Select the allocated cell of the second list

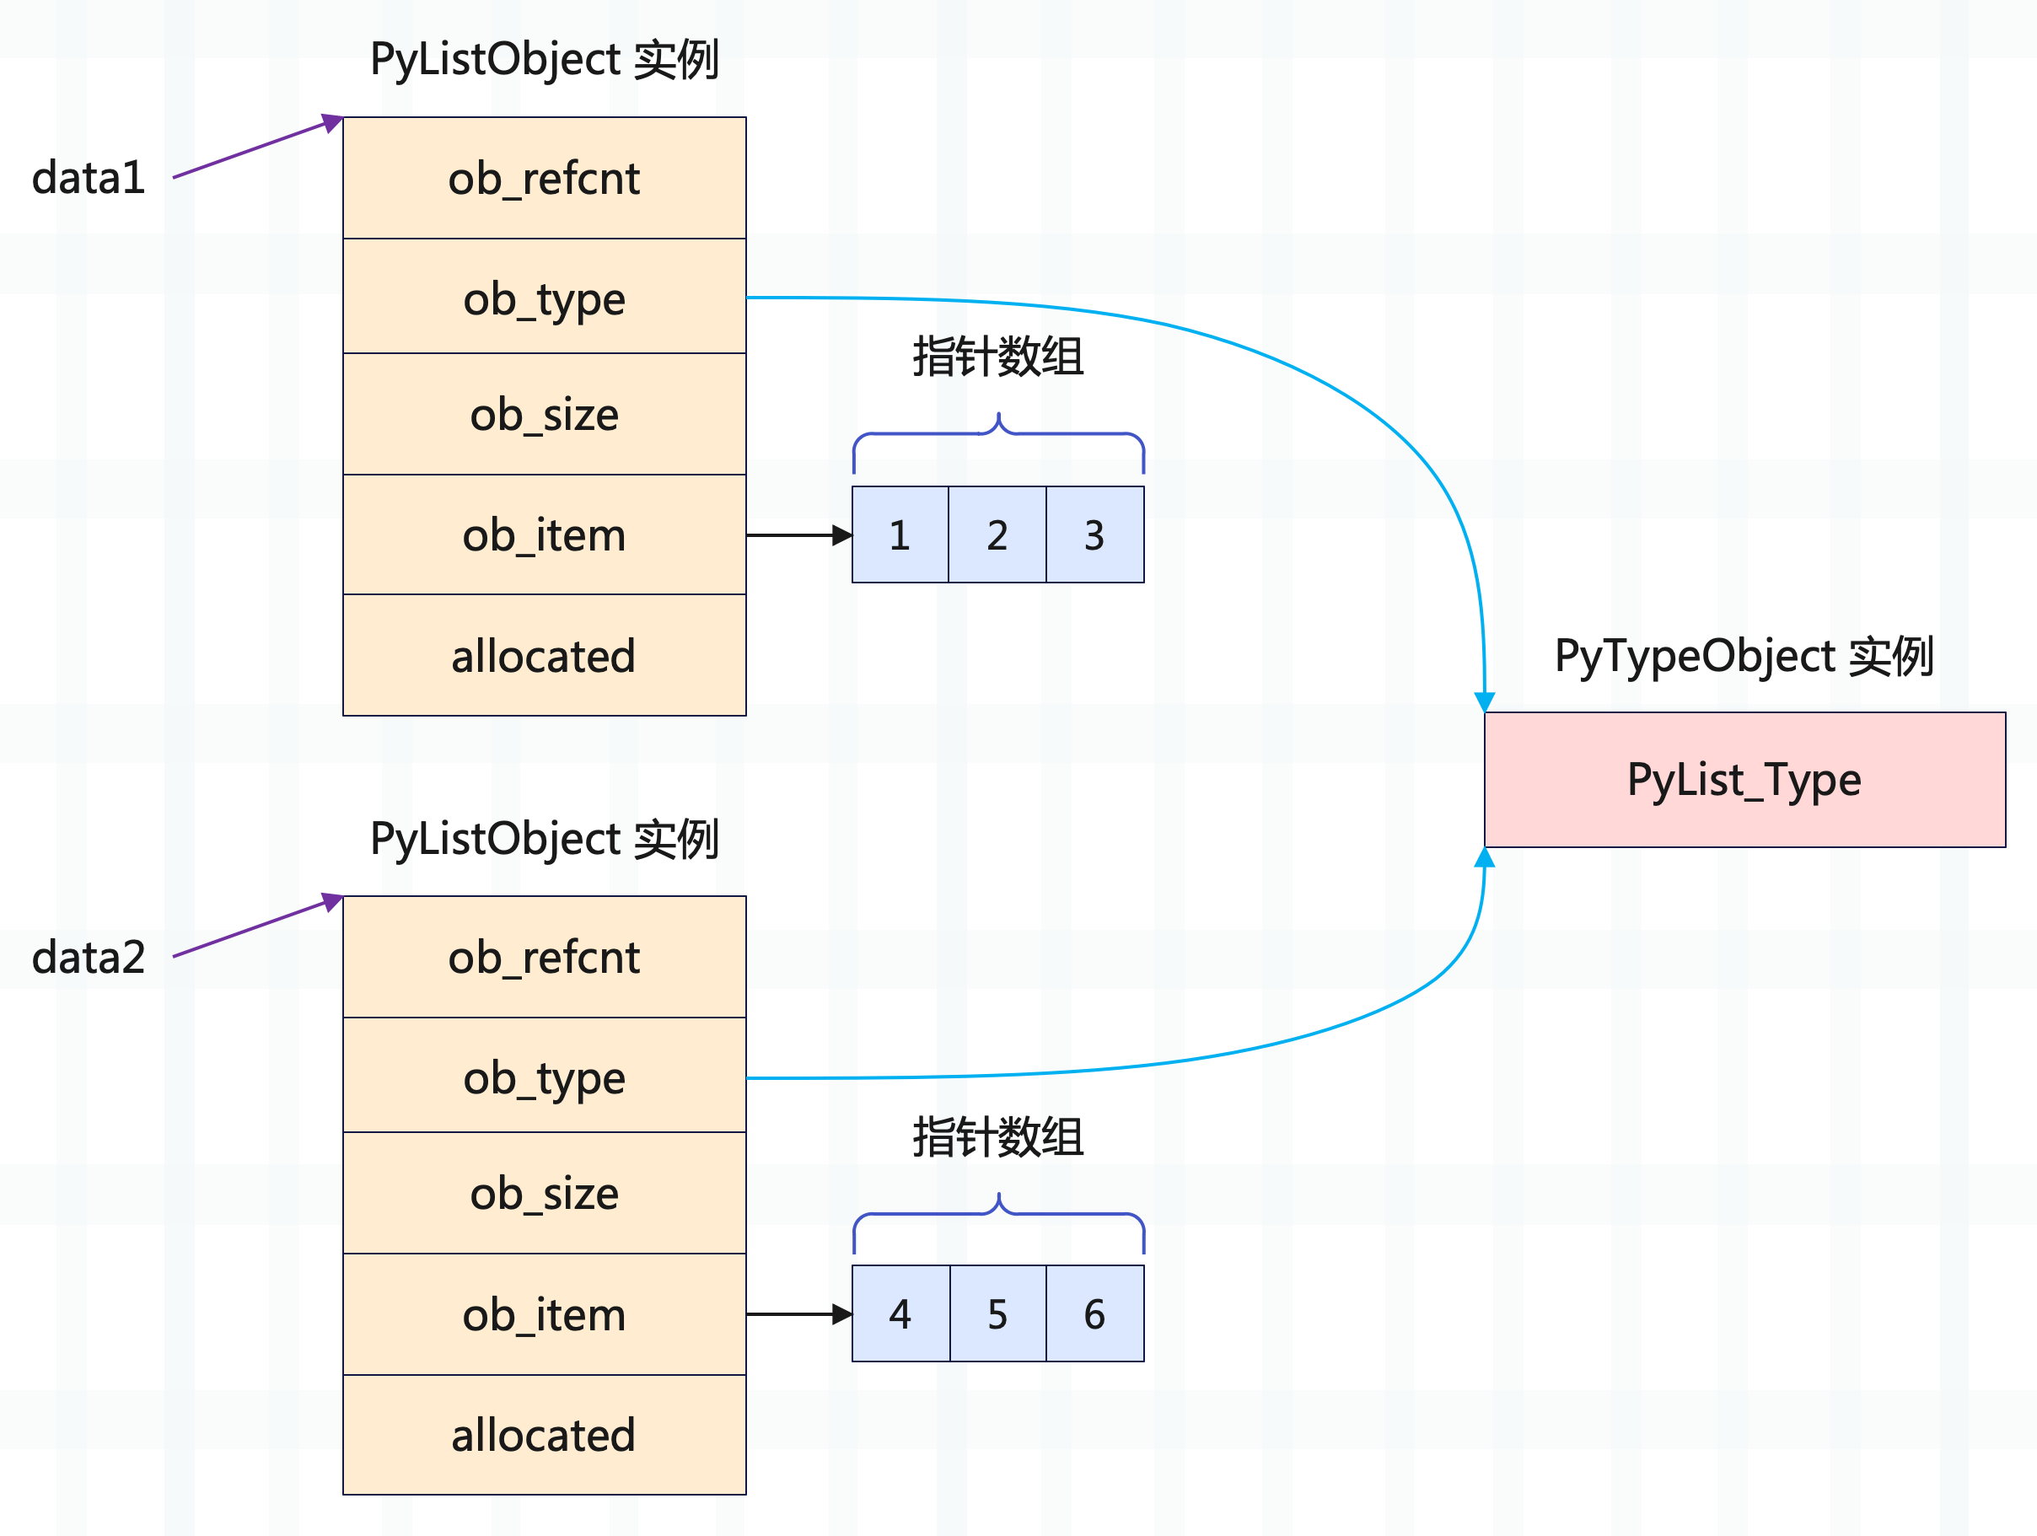click(x=543, y=1434)
